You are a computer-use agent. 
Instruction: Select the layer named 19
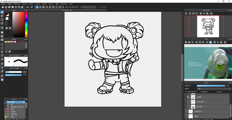point(207,111)
